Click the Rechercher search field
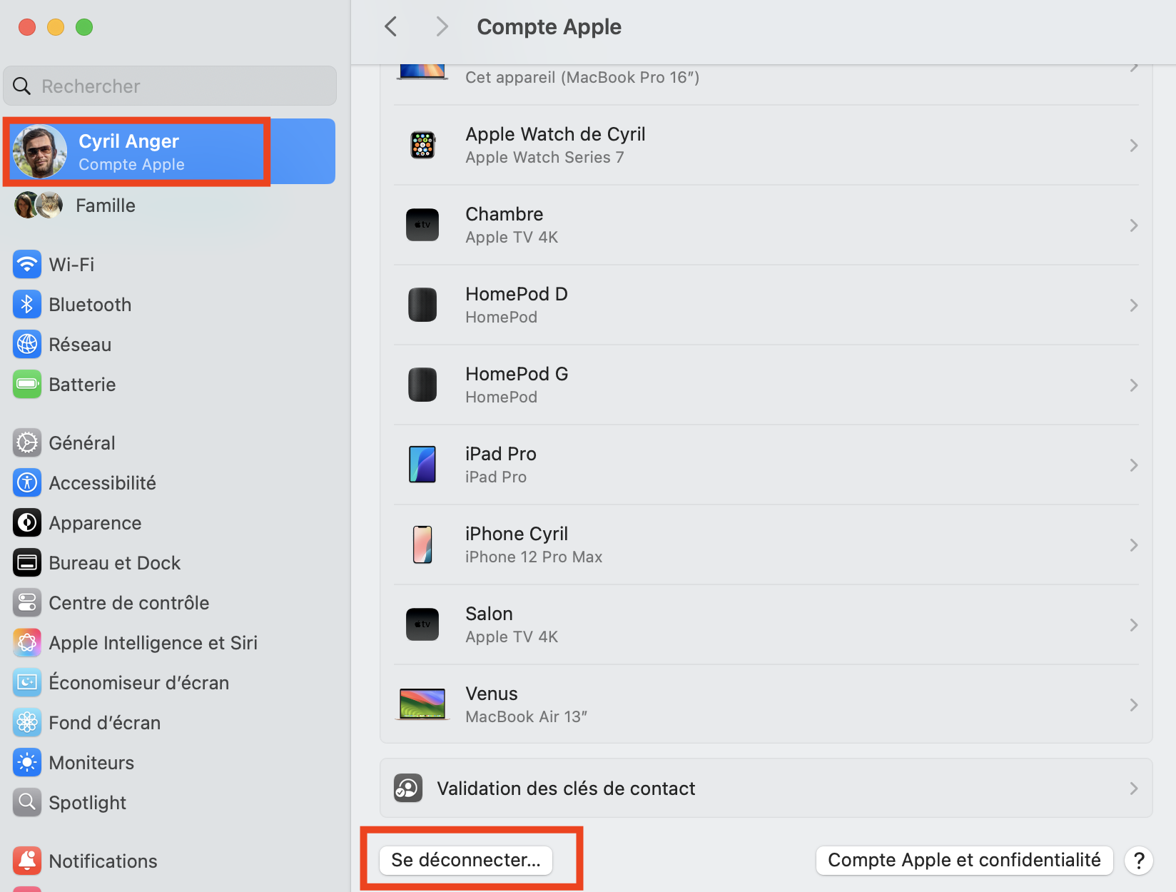Image resolution: width=1176 pixels, height=892 pixels. point(170,86)
